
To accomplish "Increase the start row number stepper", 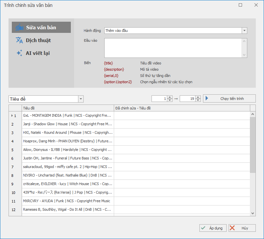I will click(170, 97).
